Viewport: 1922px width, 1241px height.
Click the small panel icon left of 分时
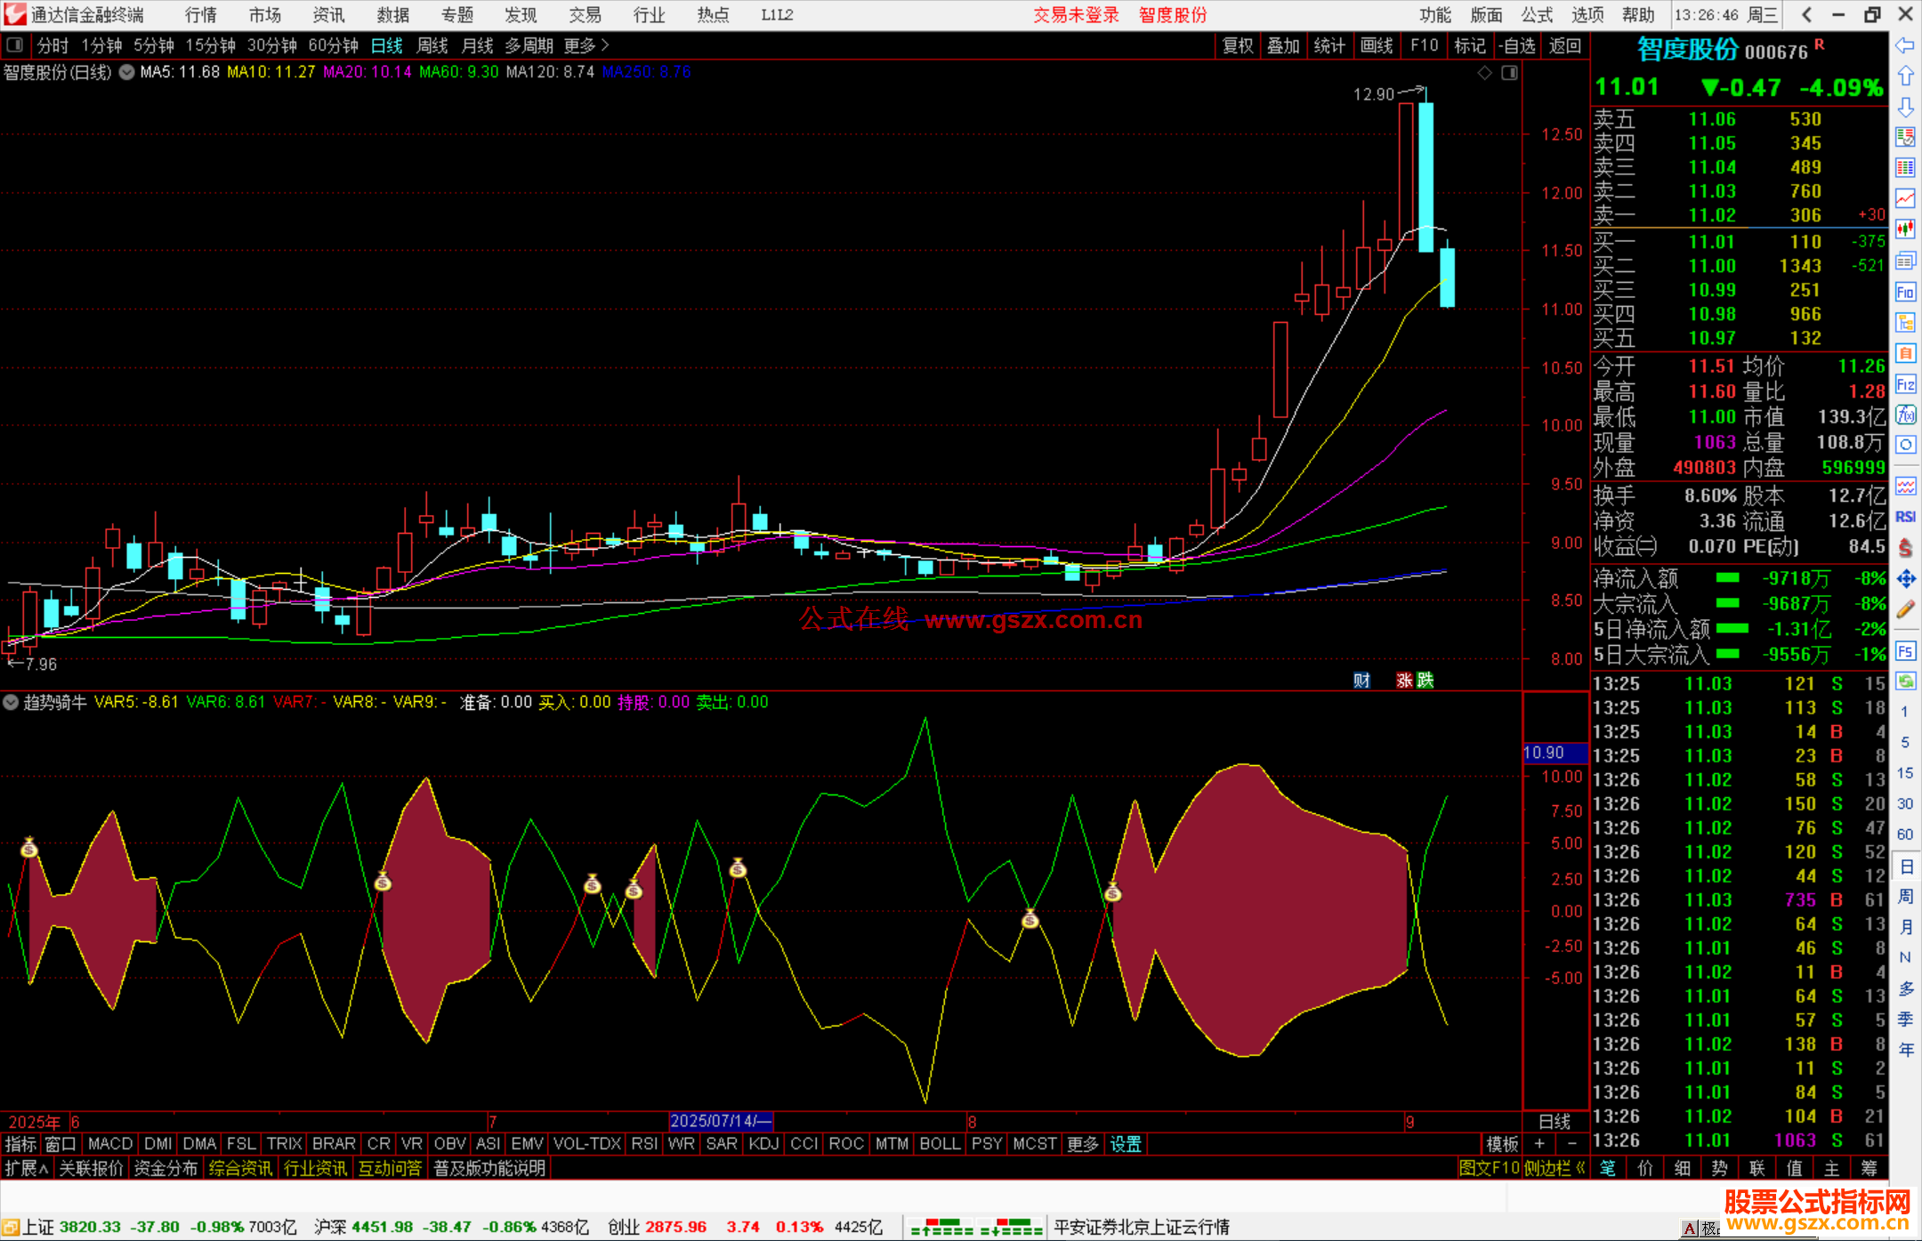[14, 44]
